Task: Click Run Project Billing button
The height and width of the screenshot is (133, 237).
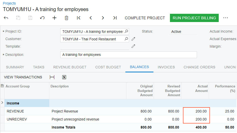Action: point(194,18)
